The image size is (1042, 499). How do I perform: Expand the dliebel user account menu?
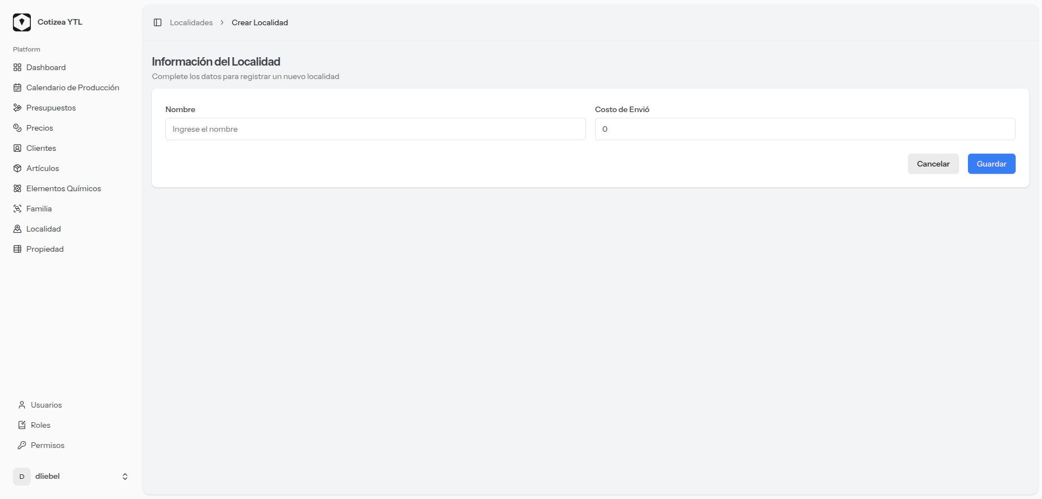(48, 476)
